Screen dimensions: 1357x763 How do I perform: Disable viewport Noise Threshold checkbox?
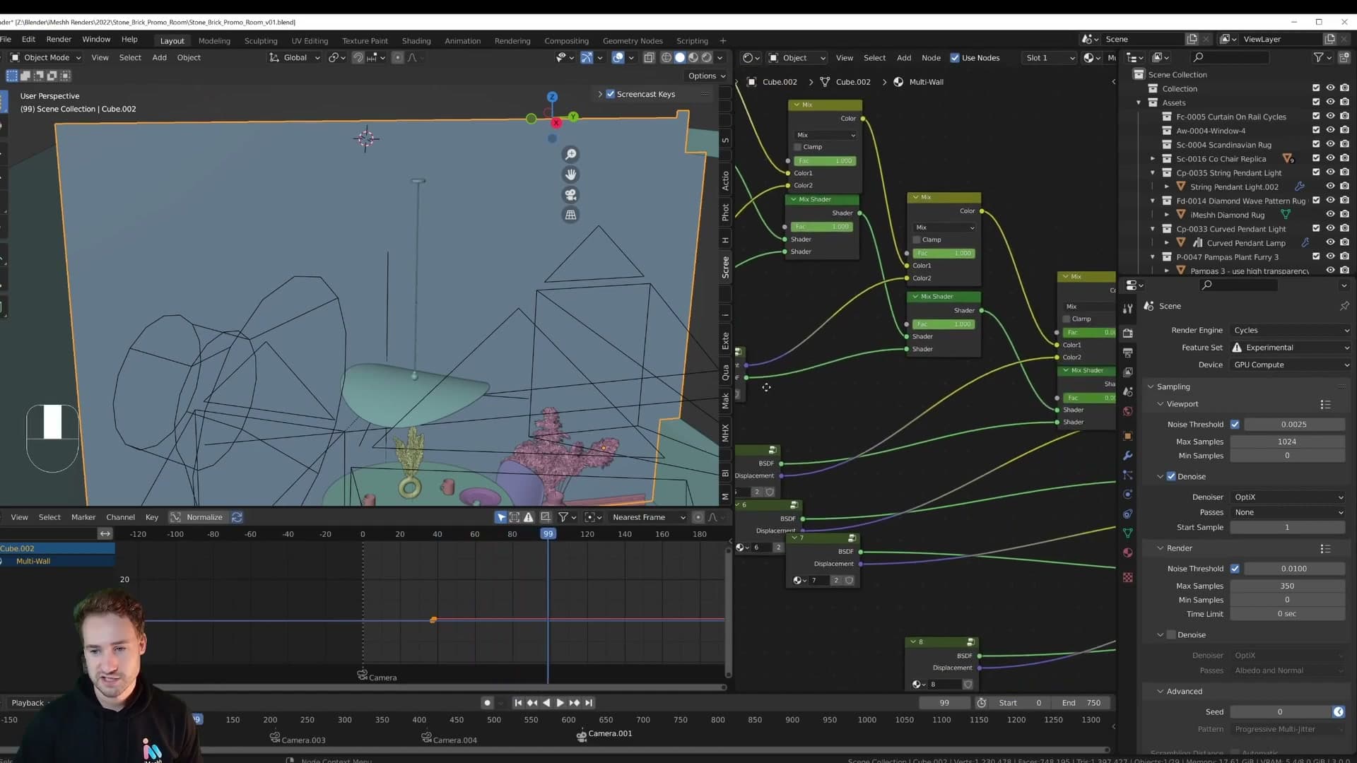(x=1235, y=425)
